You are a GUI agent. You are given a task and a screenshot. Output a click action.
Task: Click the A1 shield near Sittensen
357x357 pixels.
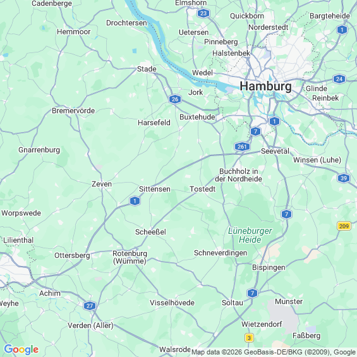coord(135,201)
